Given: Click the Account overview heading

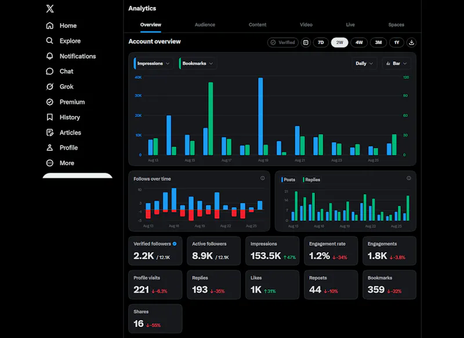Looking at the screenshot, I should click(154, 42).
